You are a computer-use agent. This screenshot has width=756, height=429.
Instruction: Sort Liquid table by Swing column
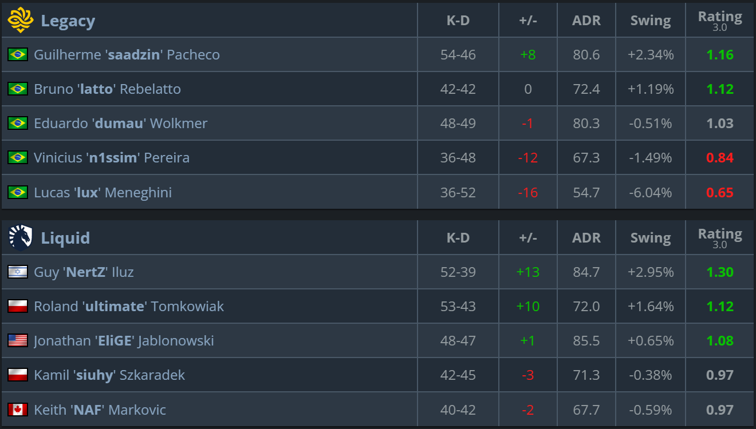[651, 238]
